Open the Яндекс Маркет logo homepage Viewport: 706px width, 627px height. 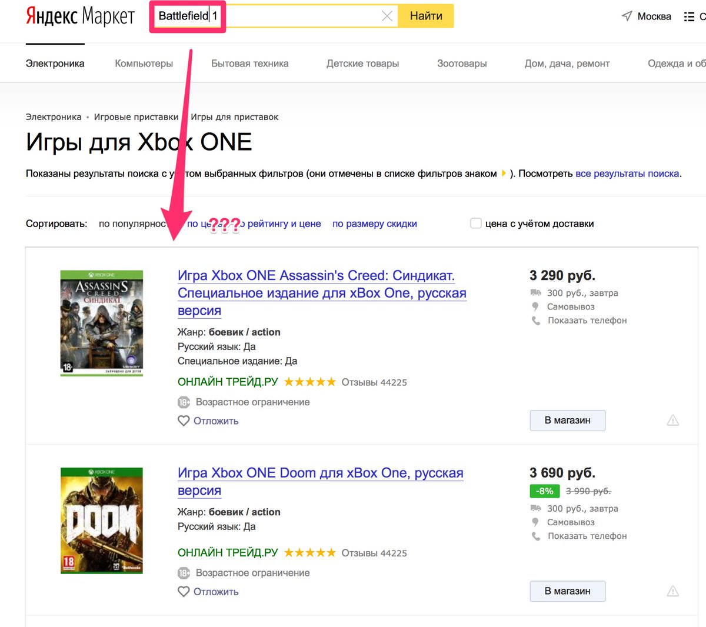[x=80, y=16]
